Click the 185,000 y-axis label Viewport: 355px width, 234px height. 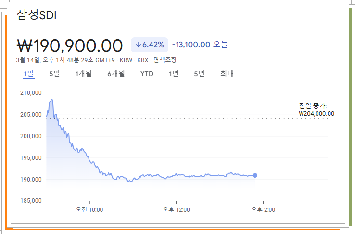[x=31, y=201]
